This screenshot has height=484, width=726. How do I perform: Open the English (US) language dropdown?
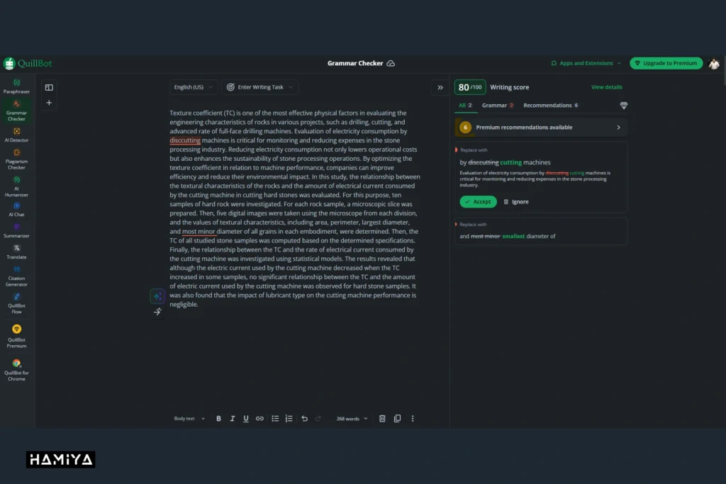[x=193, y=87]
